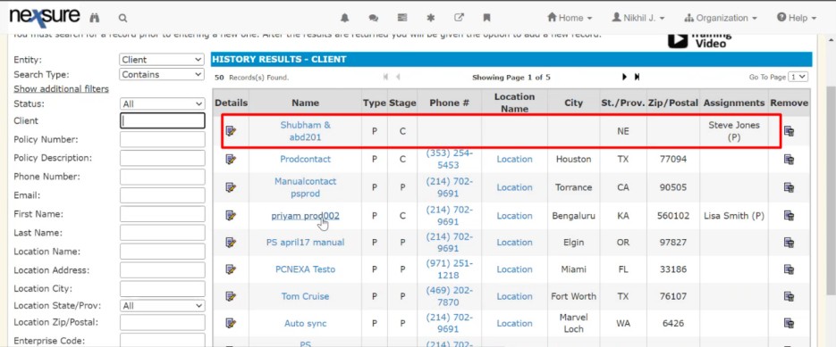The height and width of the screenshot is (347, 836).
Task: Click Show additional filters link
Action: 61,89
